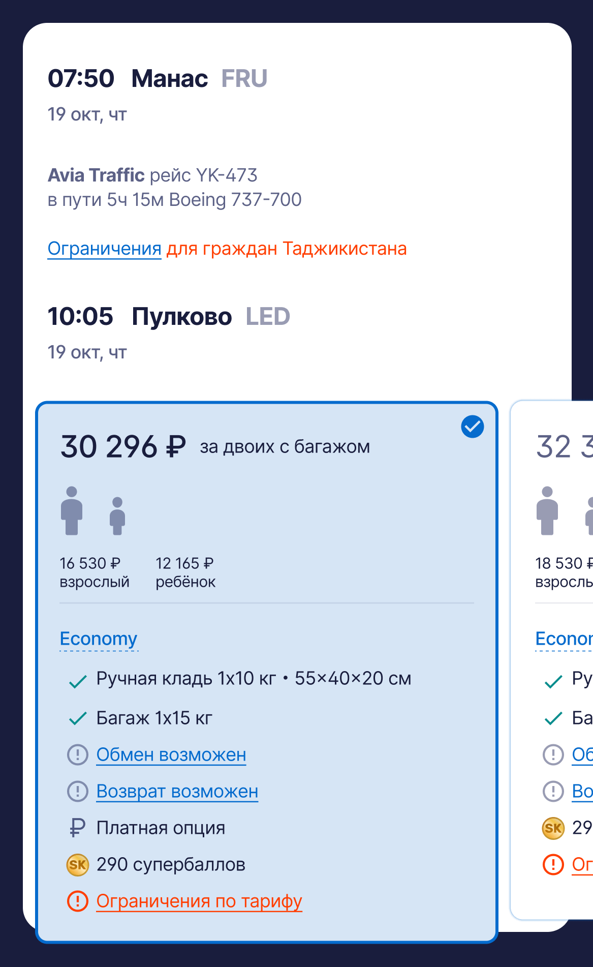Select the 30 296 ₽ fare card

pos(267,672)
